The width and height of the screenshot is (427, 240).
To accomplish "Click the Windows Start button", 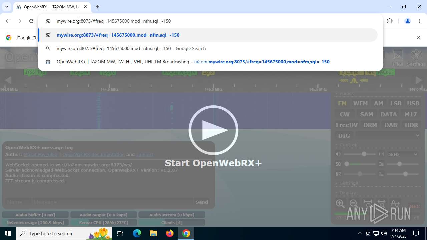I will (8, 233).
